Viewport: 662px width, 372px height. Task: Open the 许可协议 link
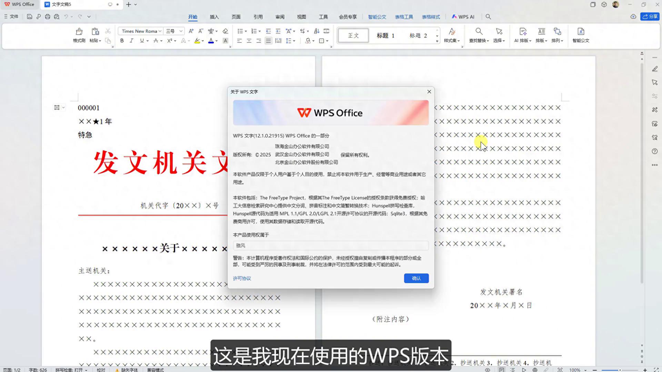242,278
